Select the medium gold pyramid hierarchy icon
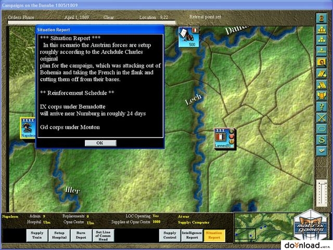333x250 pixels. tap(322, 40)
